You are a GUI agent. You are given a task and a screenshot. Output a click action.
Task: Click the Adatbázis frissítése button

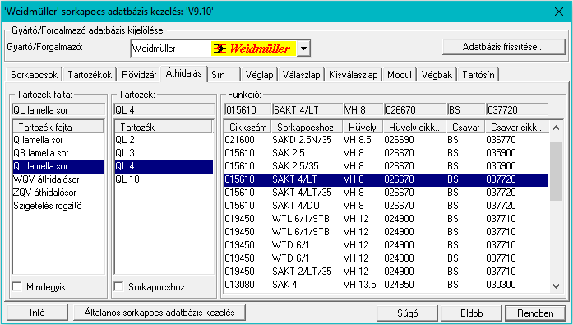coord(504,47)
